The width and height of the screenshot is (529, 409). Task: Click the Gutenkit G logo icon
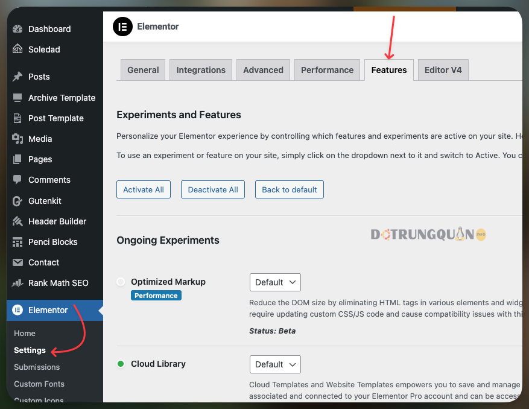[17, 201]
